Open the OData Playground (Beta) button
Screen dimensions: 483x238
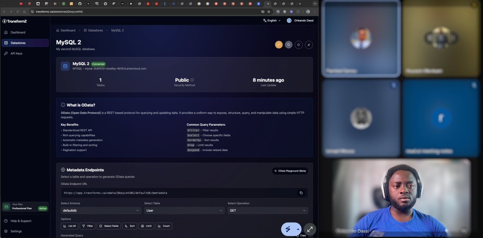[x=290, y=171]
